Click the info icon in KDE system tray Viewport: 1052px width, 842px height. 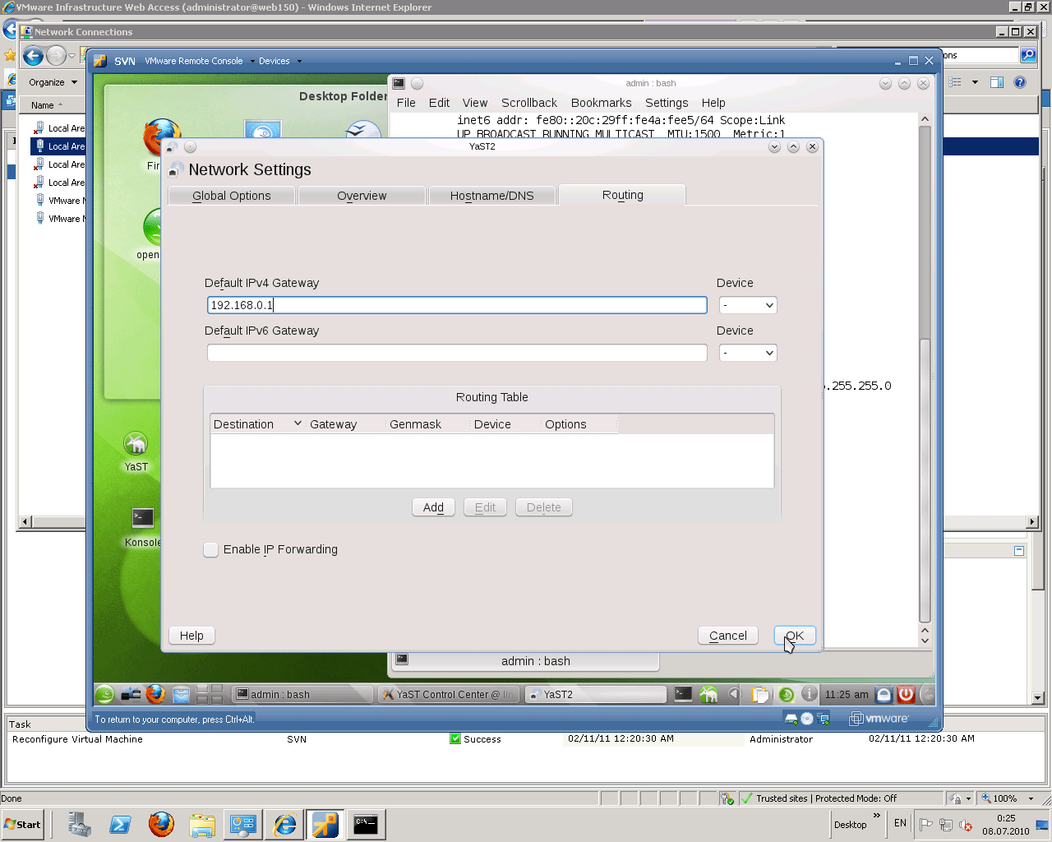click(x=810, y=694)
